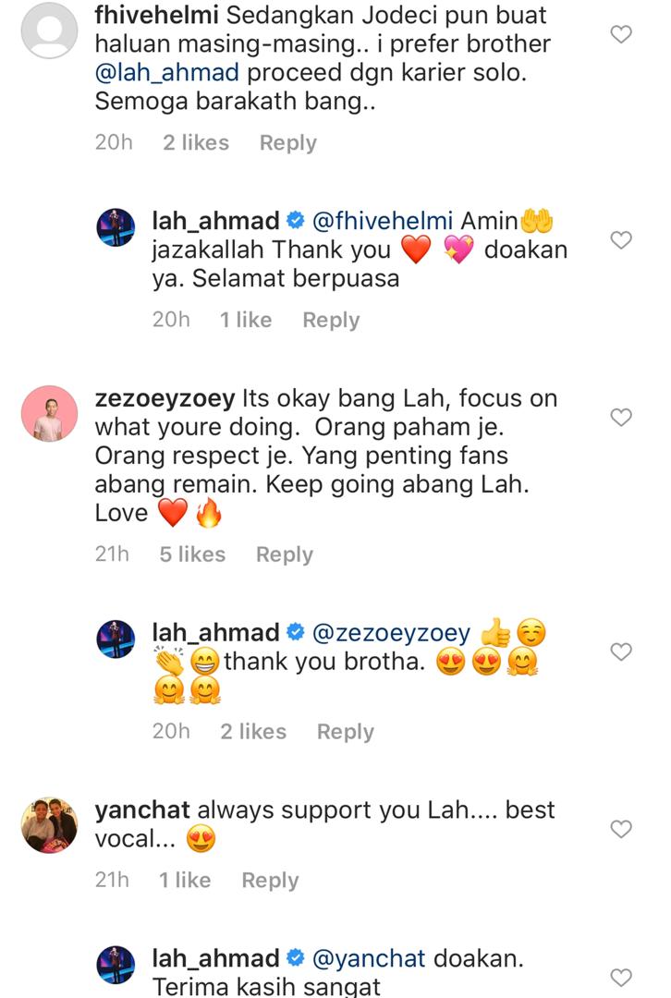View the 5 likes on zezoeyzoey's comment

192,554
